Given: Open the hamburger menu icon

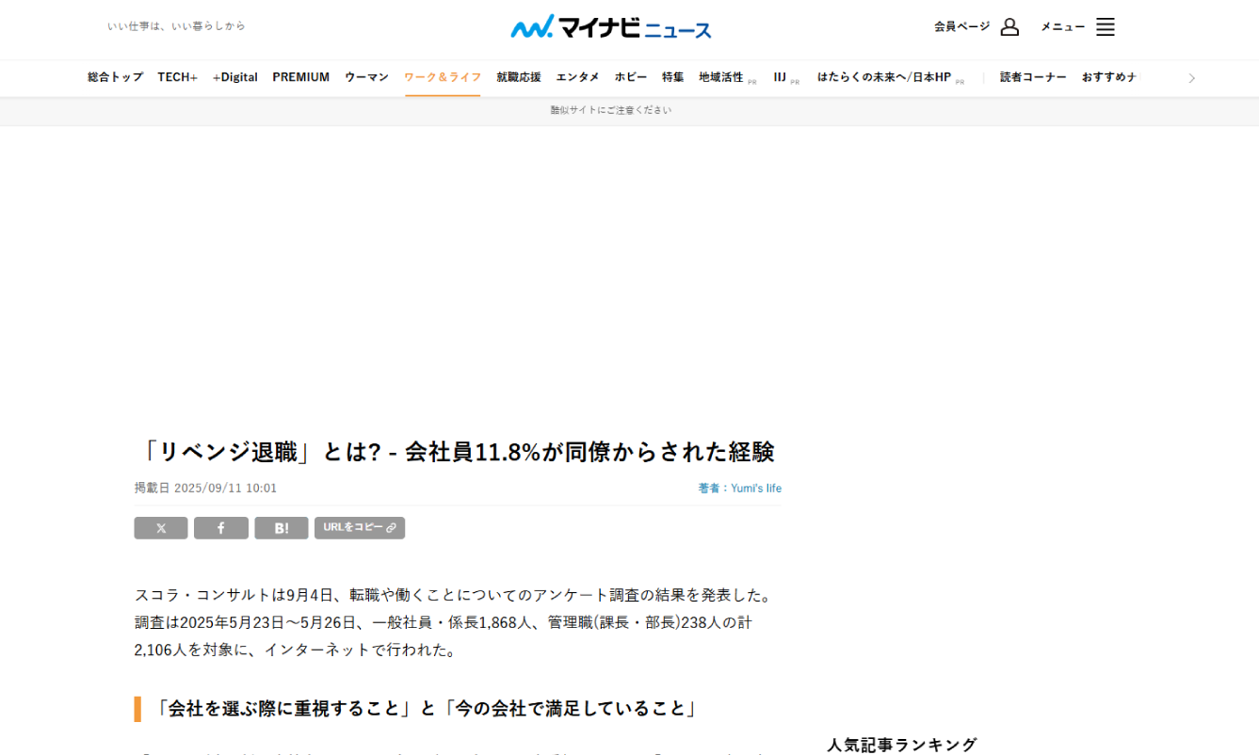Looking at the screenshot, I should tap(1105, 26).
